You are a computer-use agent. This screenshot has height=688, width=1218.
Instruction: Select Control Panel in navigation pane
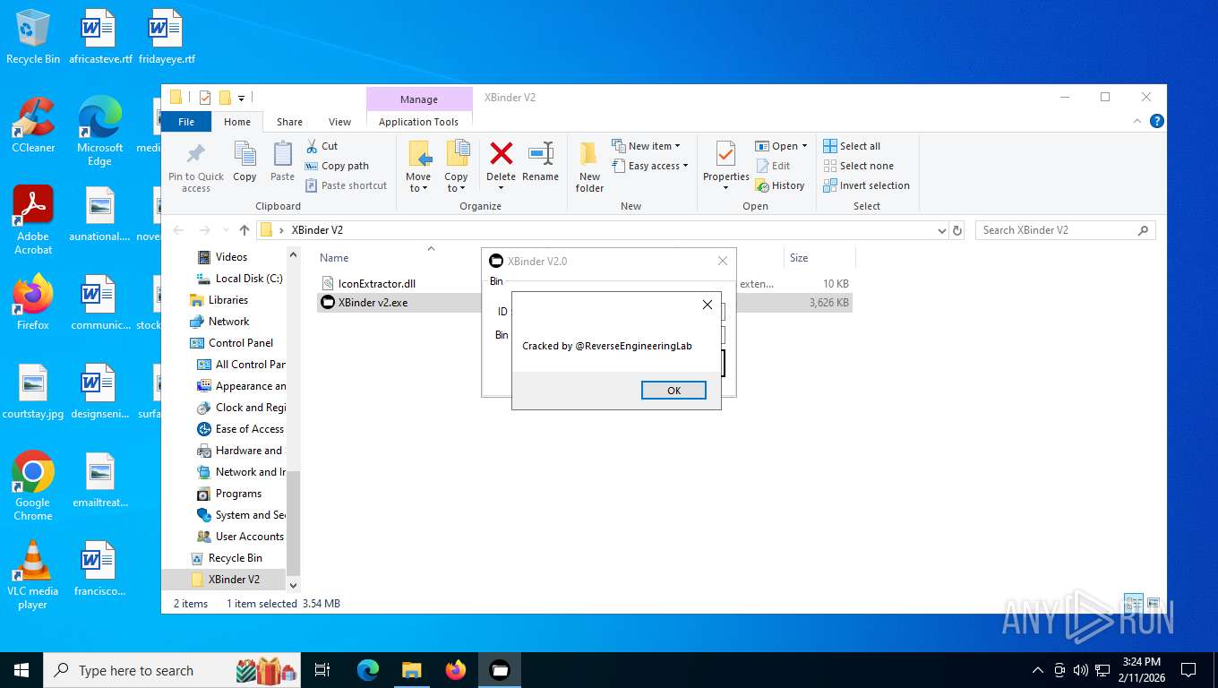241,343
